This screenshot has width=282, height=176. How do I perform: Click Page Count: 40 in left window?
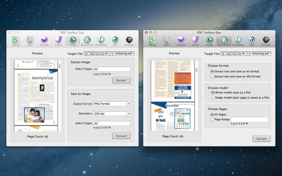[38, 137]
